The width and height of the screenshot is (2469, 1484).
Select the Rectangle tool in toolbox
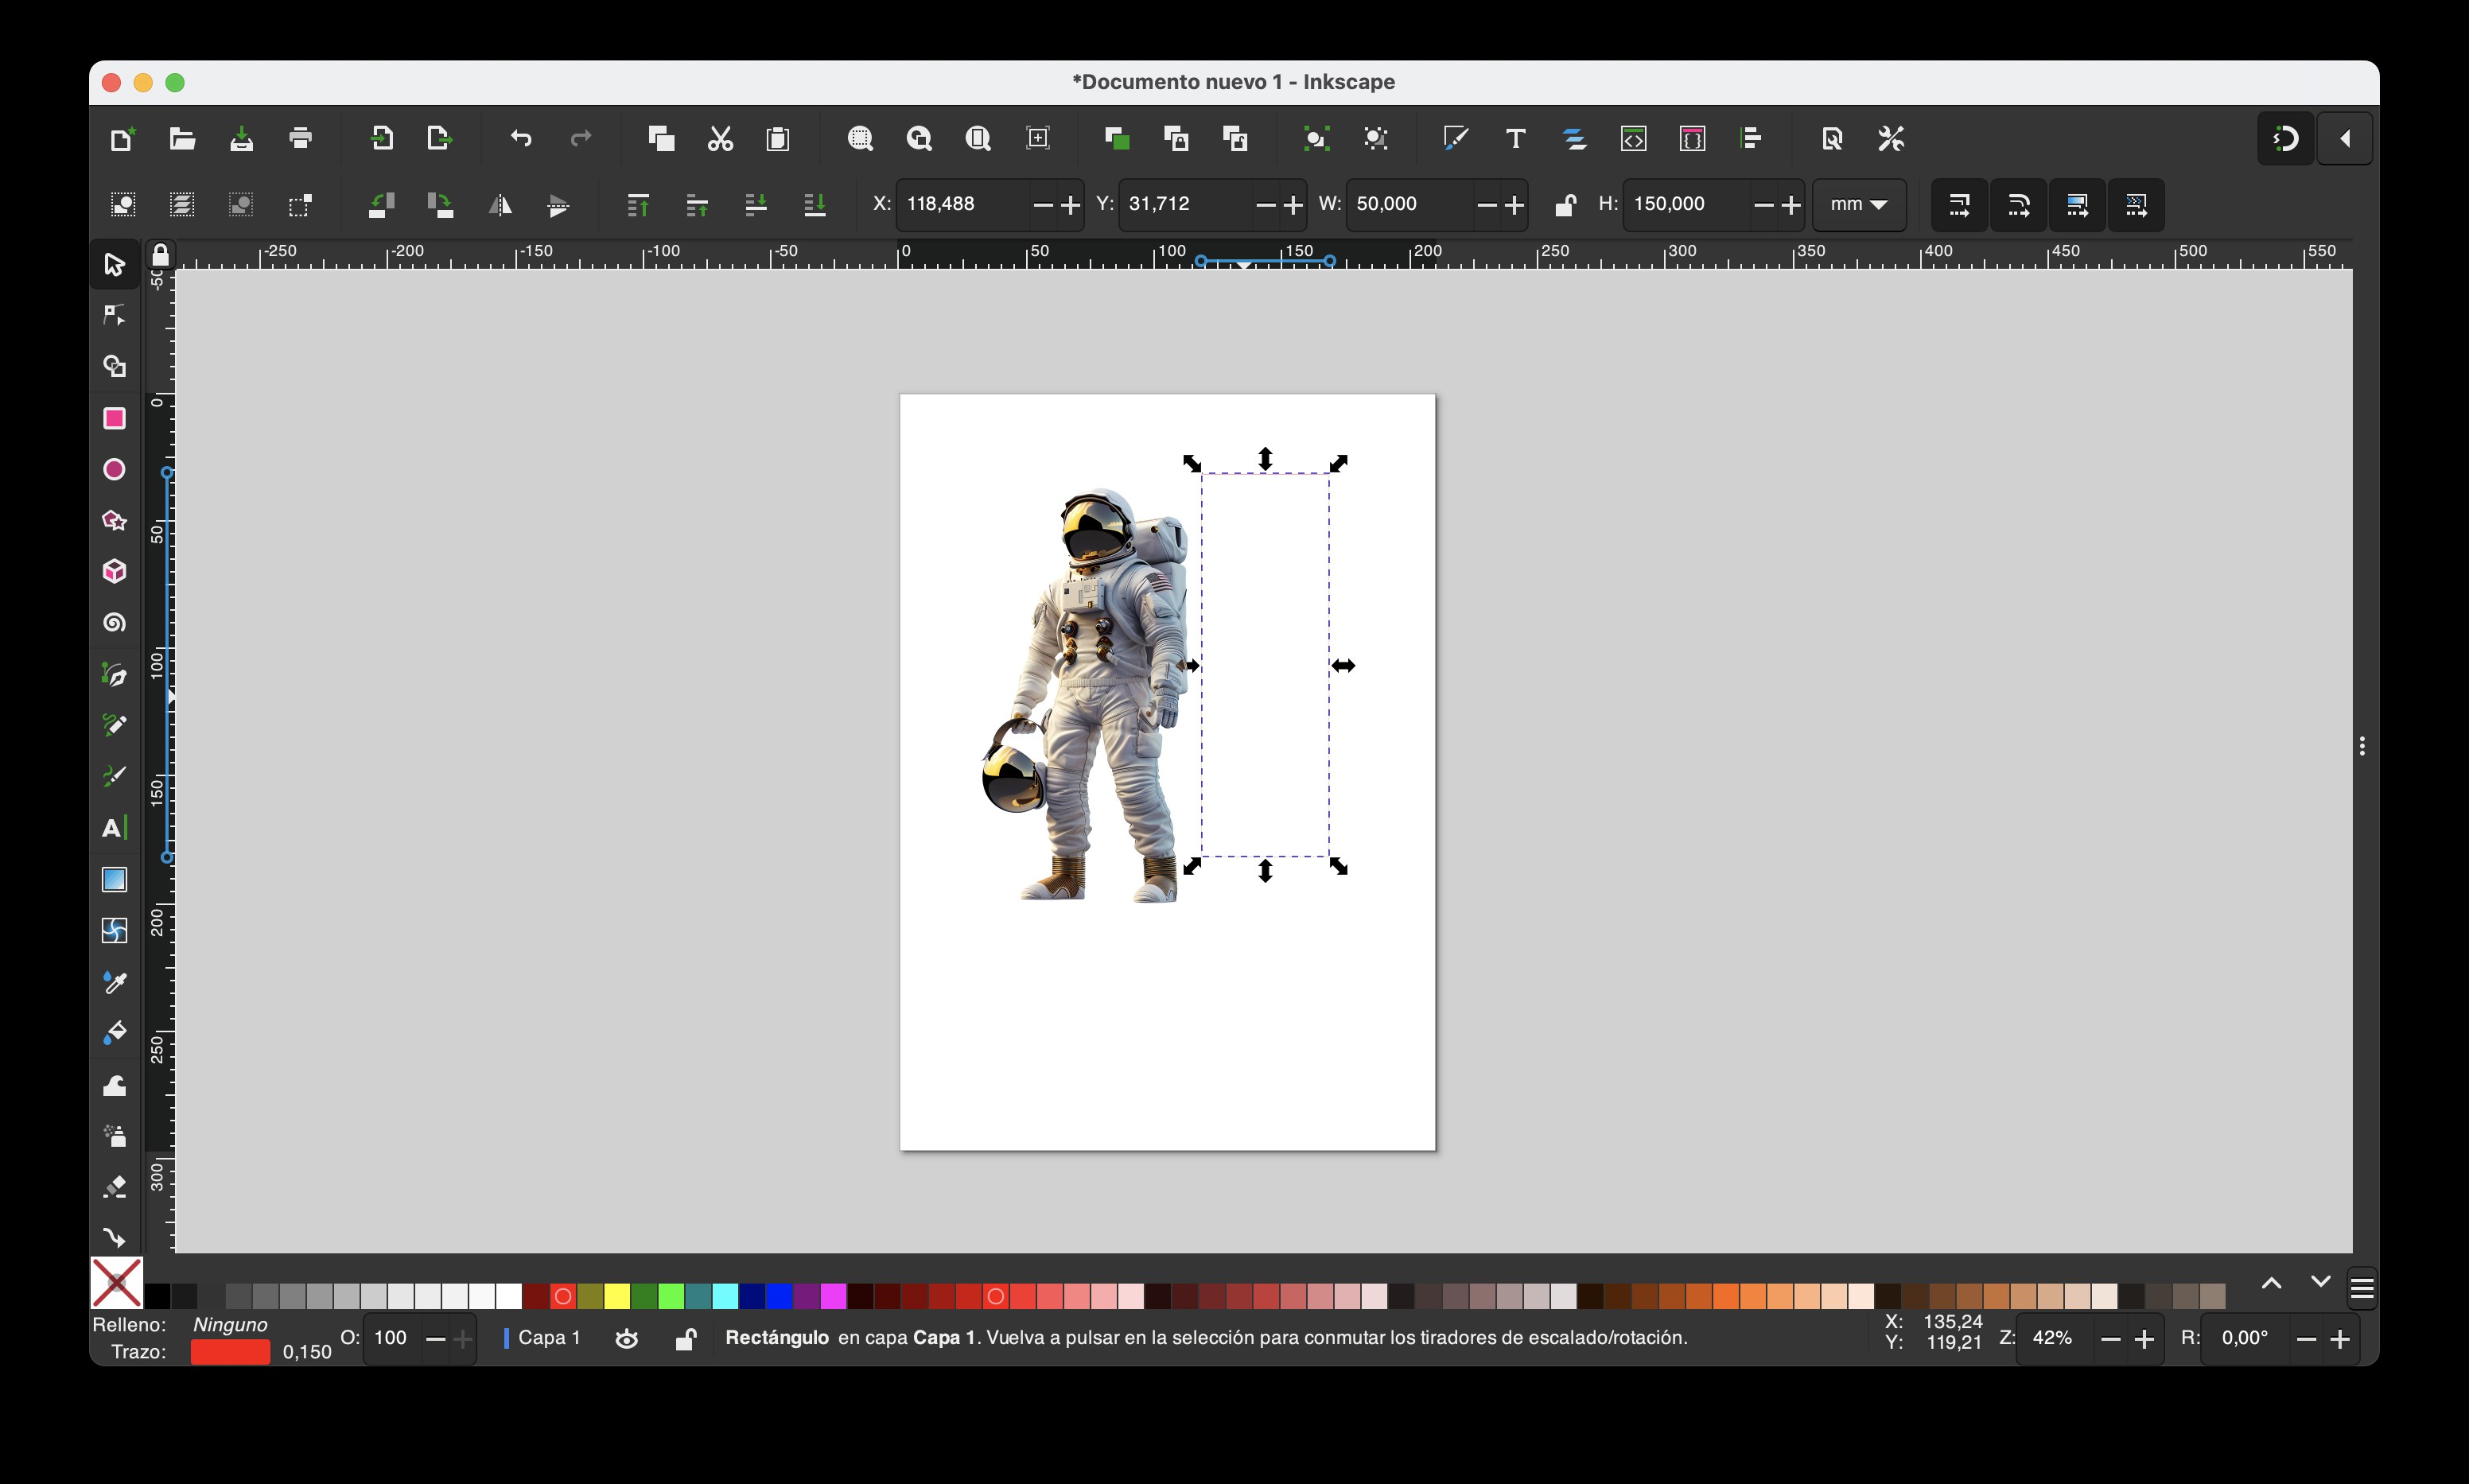[x=114, y=418]
